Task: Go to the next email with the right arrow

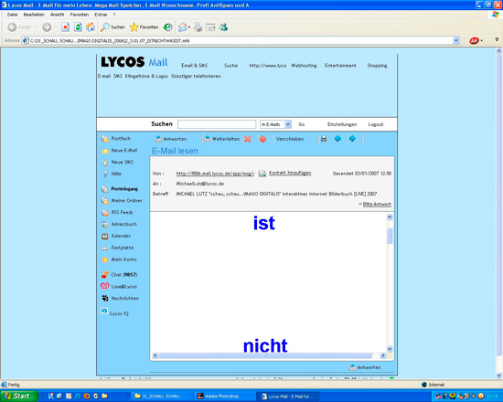Action: [x=352, y=139]
